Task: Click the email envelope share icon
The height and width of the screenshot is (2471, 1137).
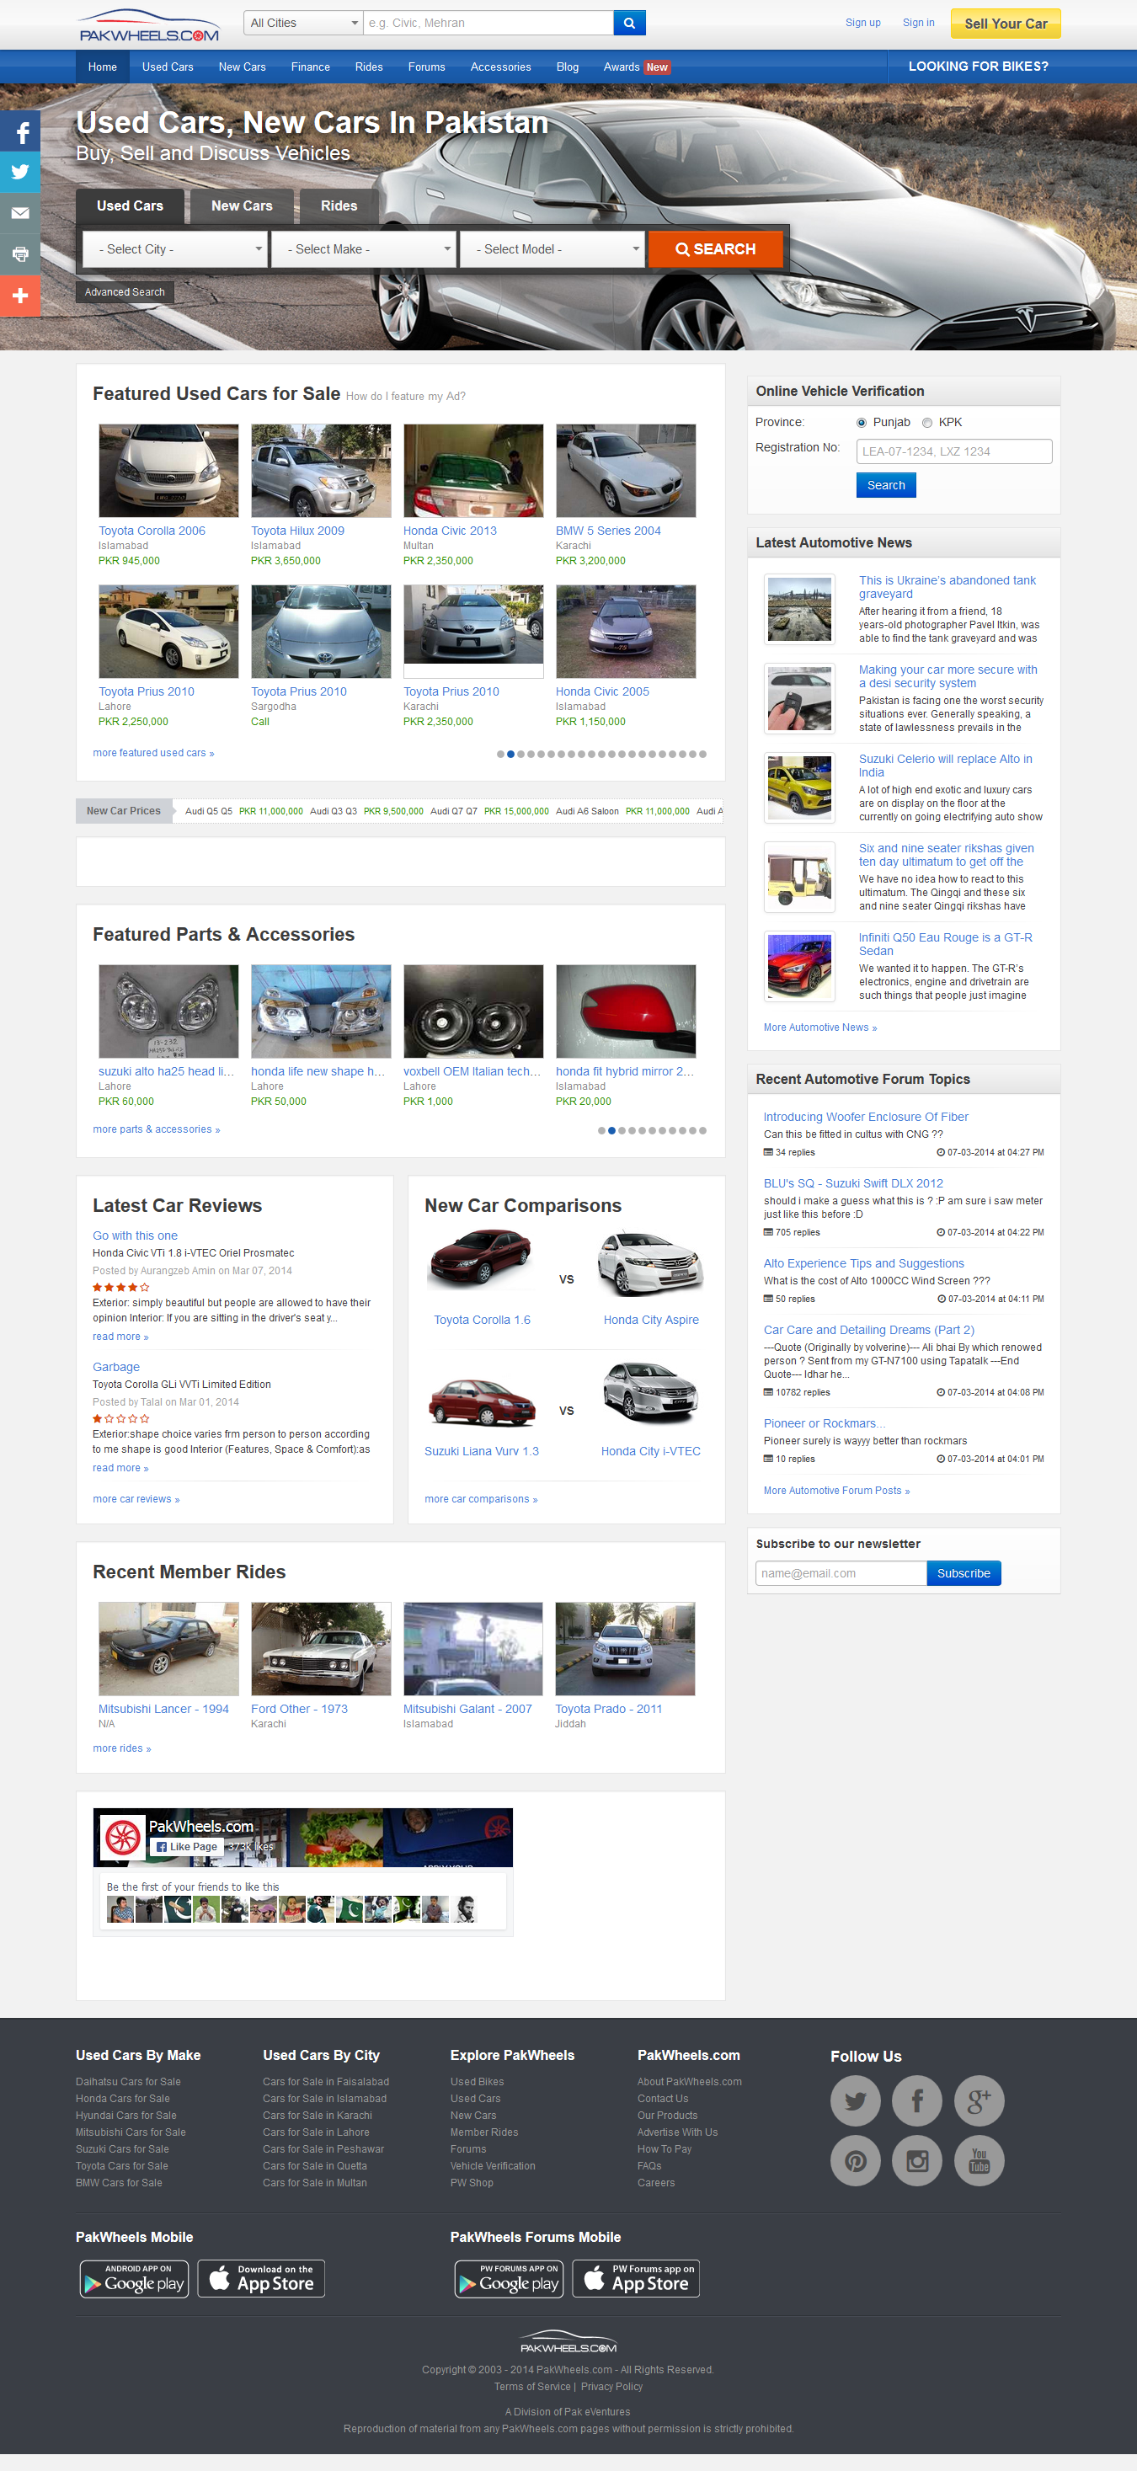Action: coord(20,214)
